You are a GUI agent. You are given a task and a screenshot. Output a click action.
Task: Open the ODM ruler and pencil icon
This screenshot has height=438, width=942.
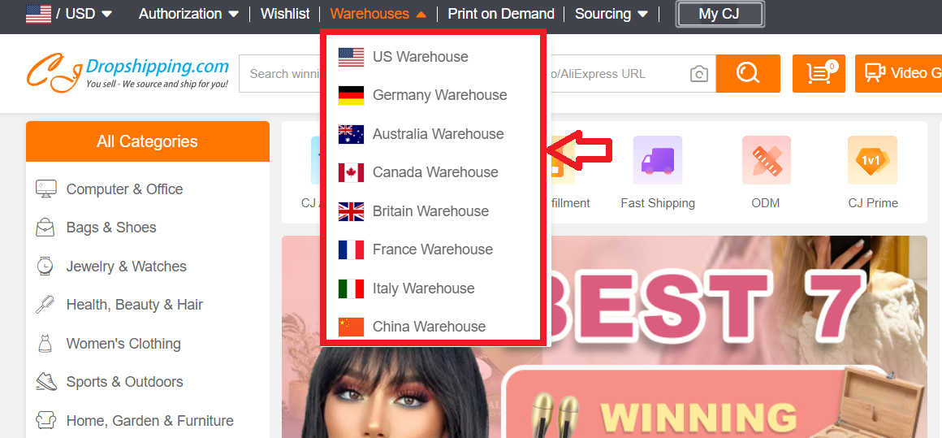(x=766, y=160)
